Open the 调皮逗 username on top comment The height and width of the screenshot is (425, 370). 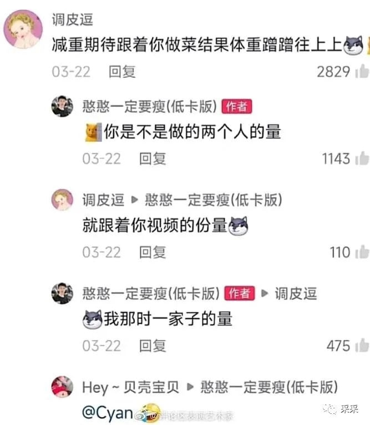pos(73,20)
